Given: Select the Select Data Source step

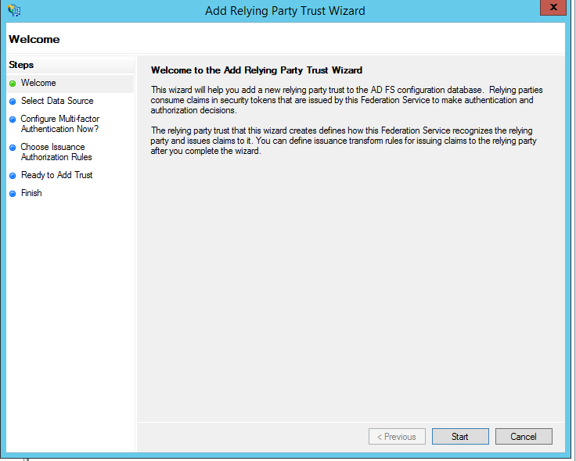Looking at the screenshot, I should (x=57, y=101).
